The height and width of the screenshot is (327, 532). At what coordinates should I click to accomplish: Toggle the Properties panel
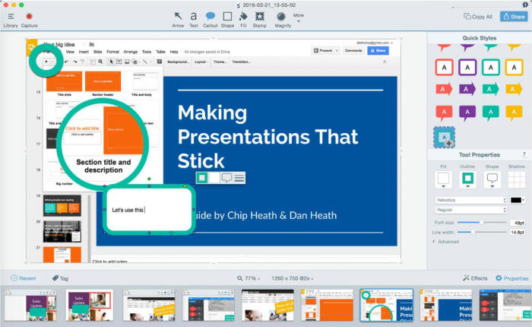pyautogui.click(x=511, y=278)
